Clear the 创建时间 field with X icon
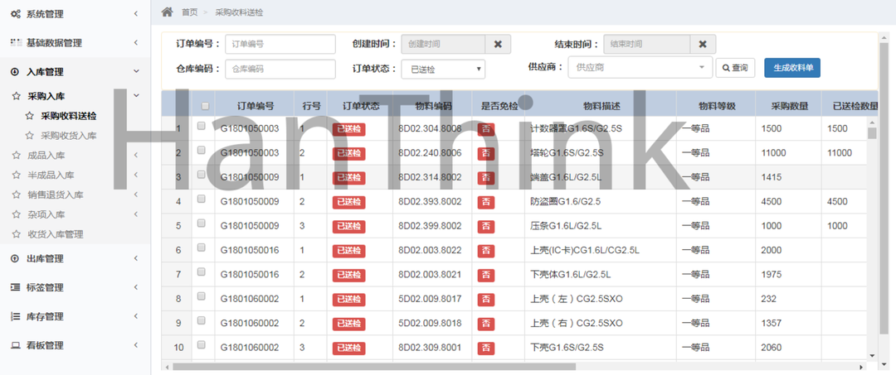This screenshot has width=896, height=375. [498, 44]
